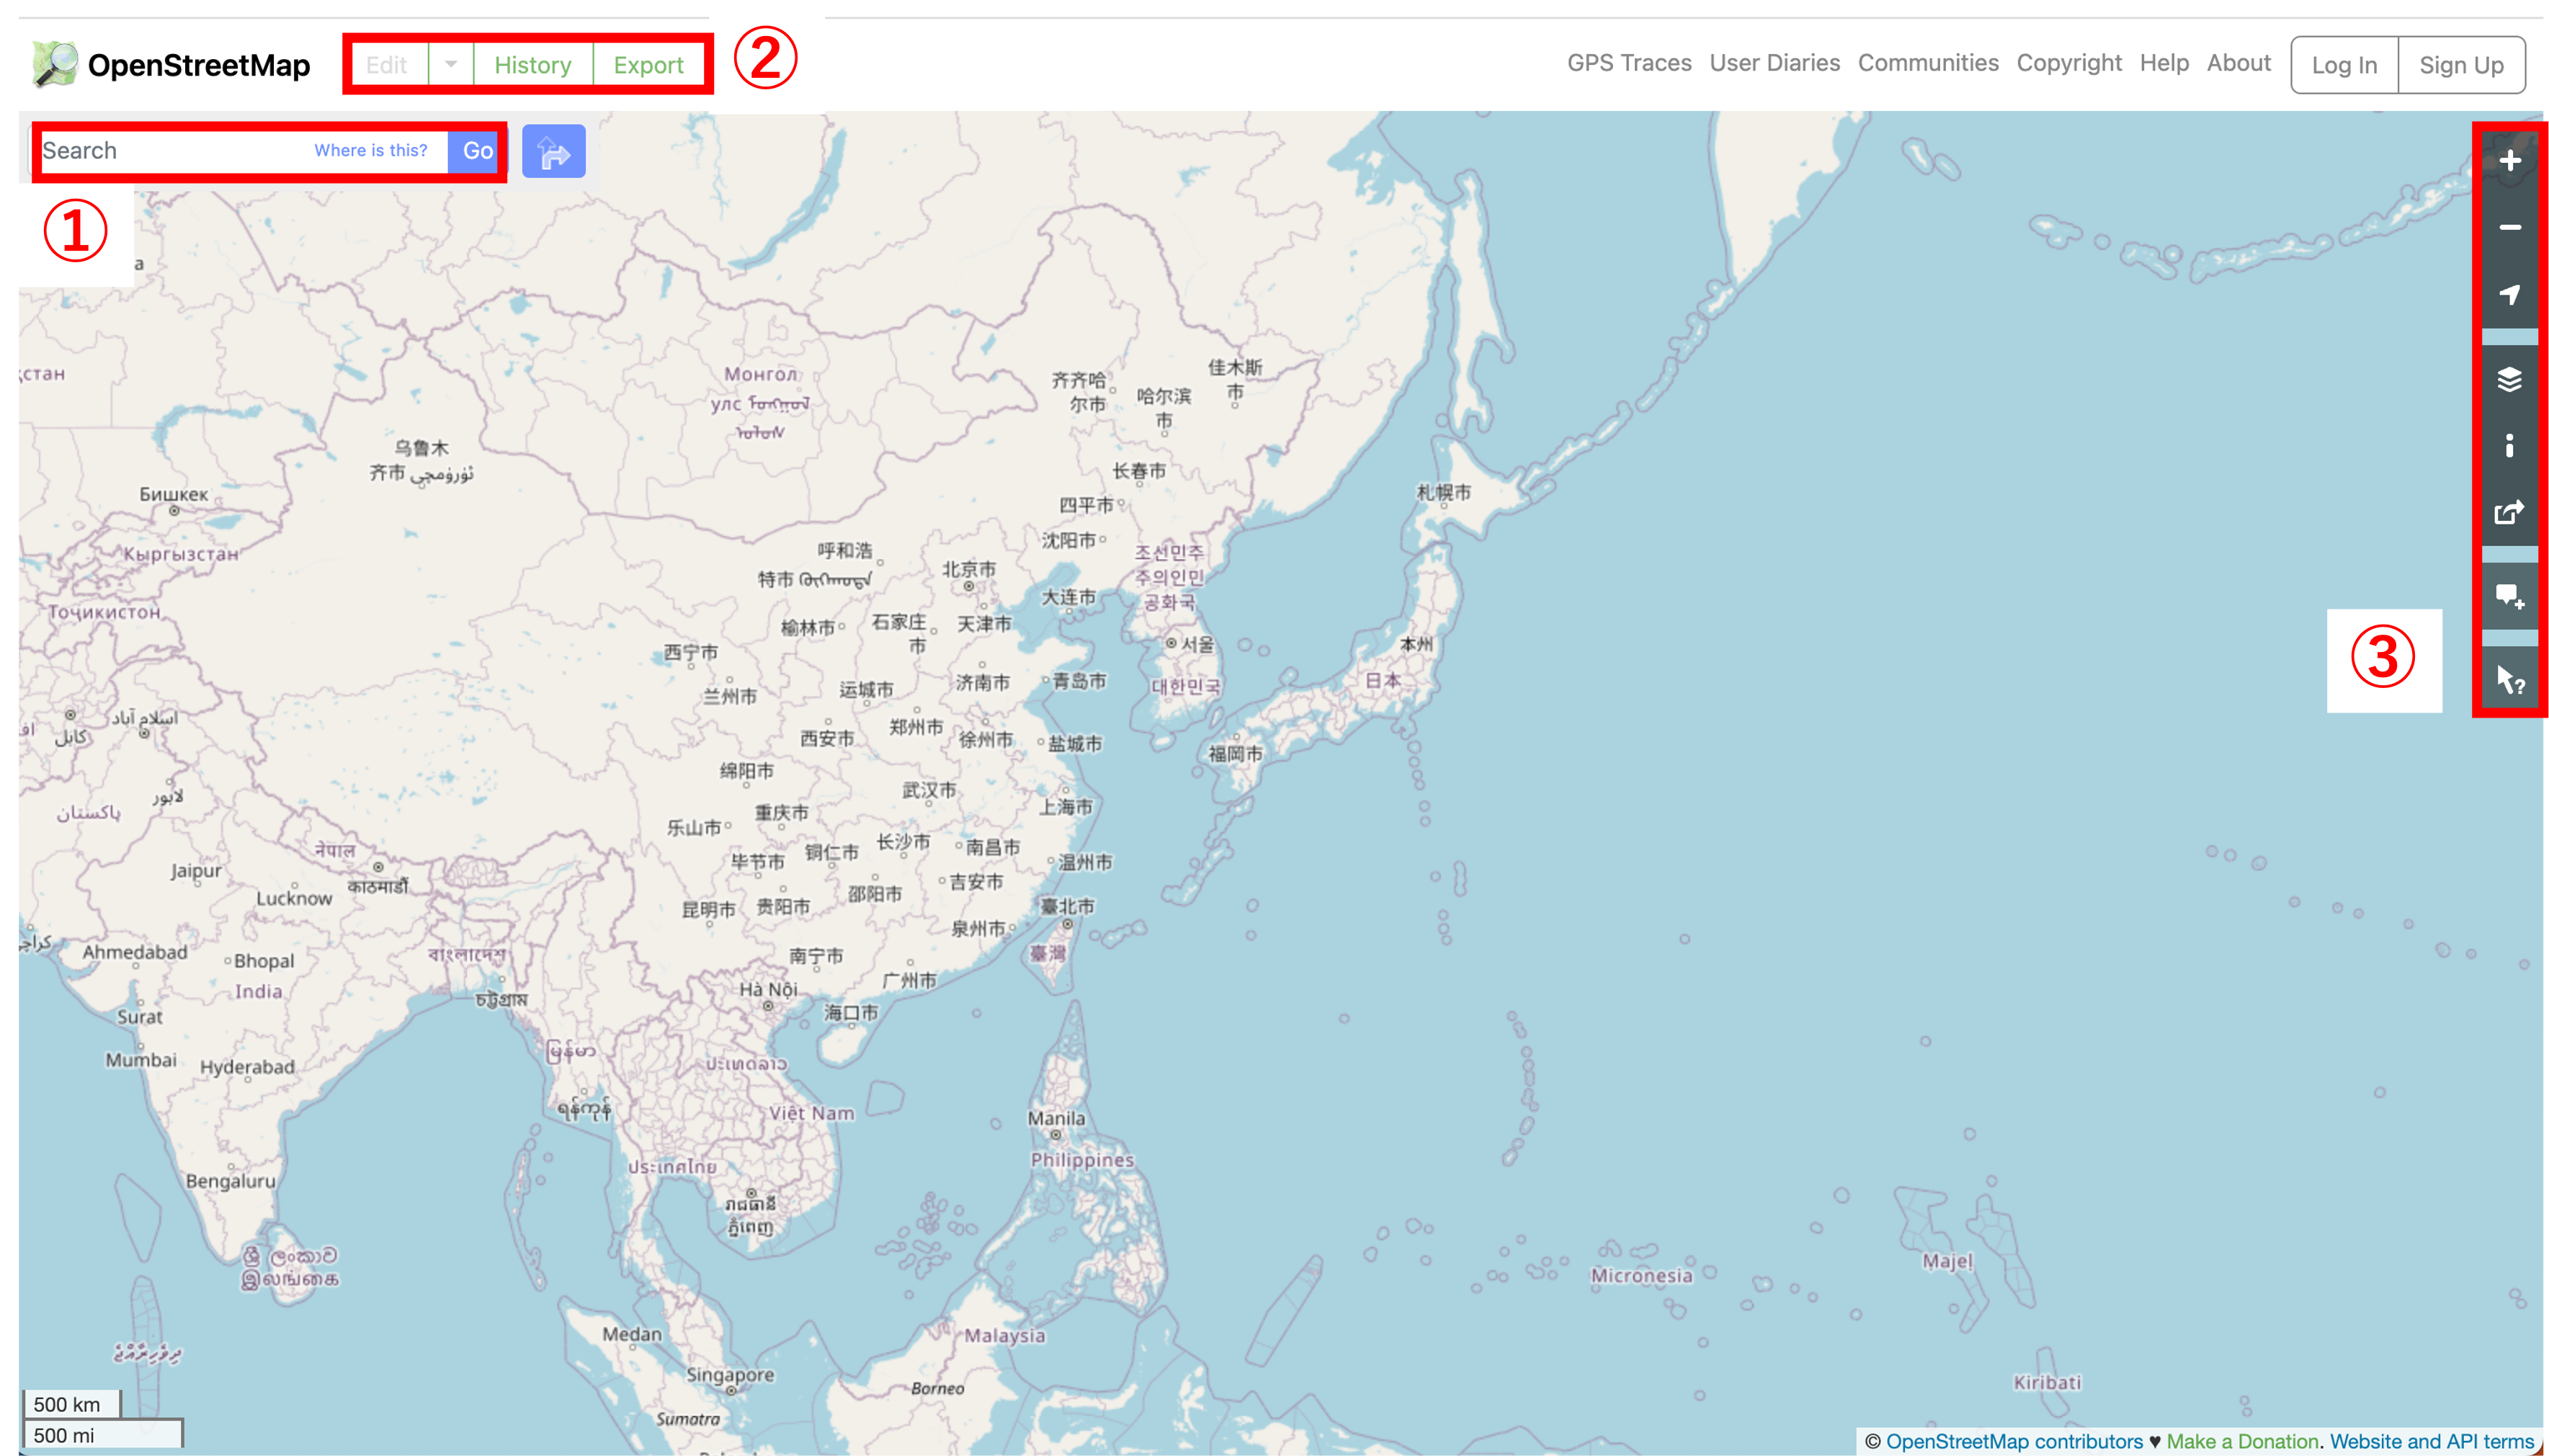Click the Bhopal label on the map
The image size is (2549, 1456).
click(x=264, y=961)
